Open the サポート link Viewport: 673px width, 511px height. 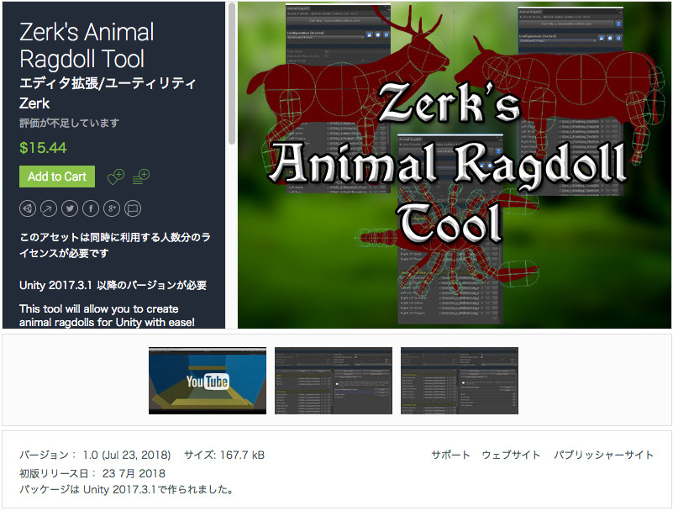(450, 455)
